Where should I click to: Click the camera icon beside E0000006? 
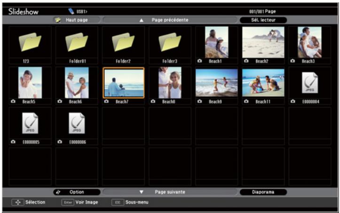coord(60,142)
